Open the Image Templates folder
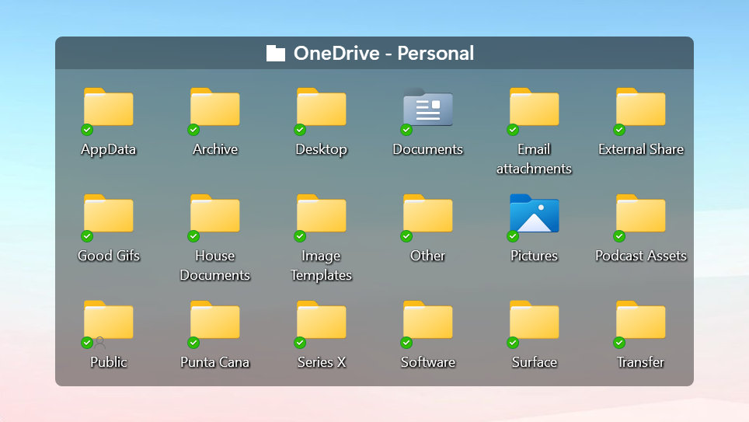749x422 pixels. (x=322, y=214)
